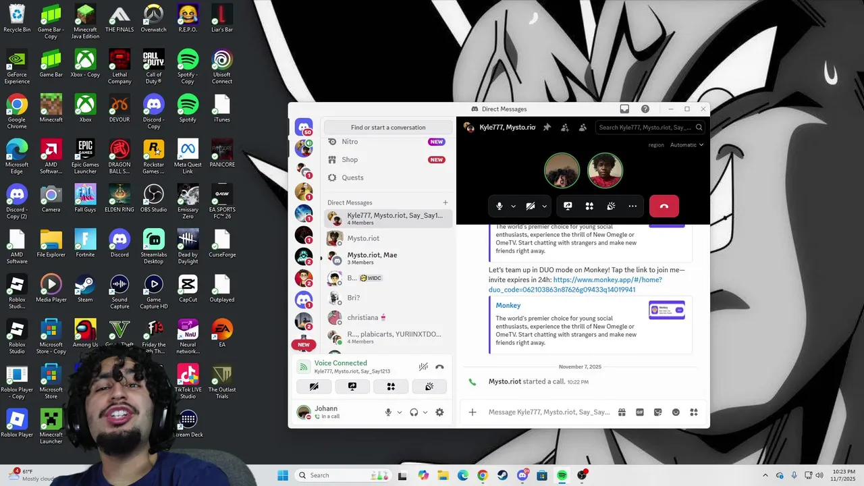Expand camera options arrow in call bar

click(544, 206)
